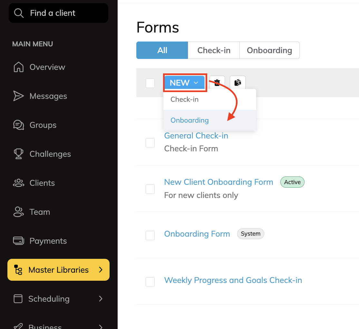Click the search magnifier icon
The width and height of the screenshot is (359, 329).
[x=19, y=13]
